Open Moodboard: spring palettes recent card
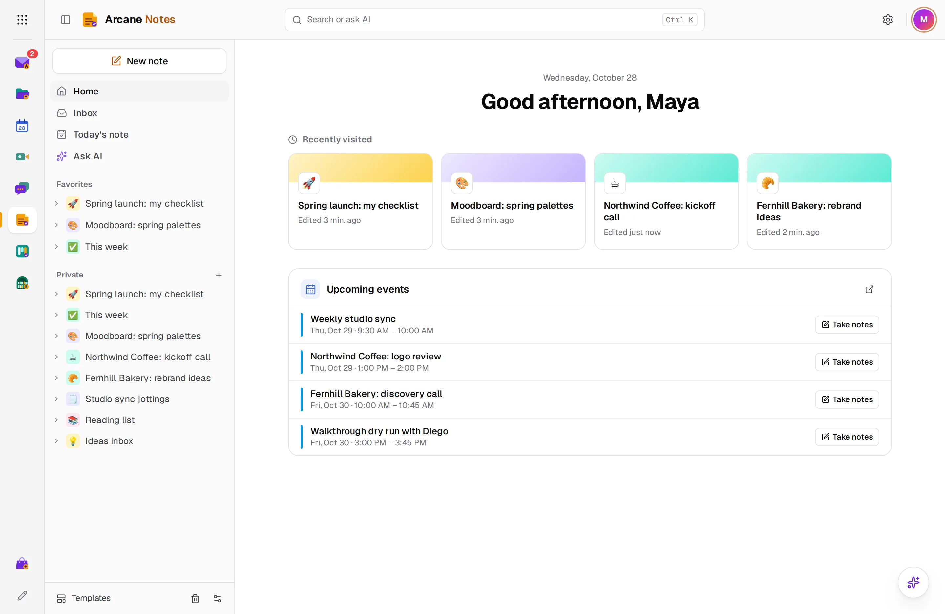The image size is (945, 614). coord(513,201)
